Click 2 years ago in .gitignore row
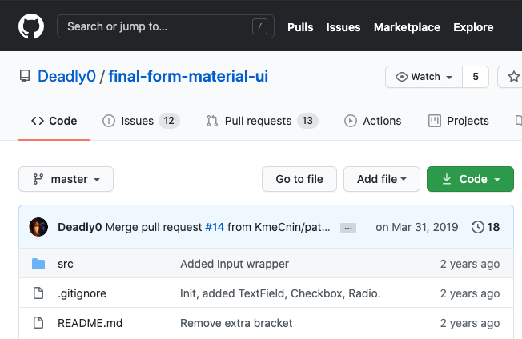The width and height of the screenshot is (522, 339). click(x=470, y=293)
